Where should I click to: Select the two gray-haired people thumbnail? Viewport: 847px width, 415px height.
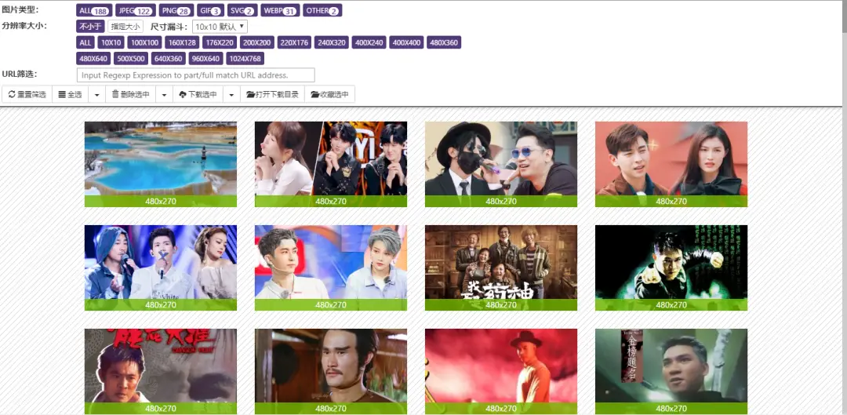[331, 268]
